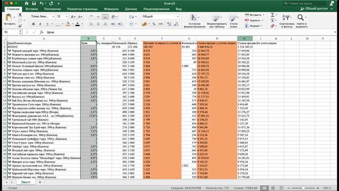Open the number format Общий dropdown
Viewport: 339px width, 191px height.
(x=177, y=16)
